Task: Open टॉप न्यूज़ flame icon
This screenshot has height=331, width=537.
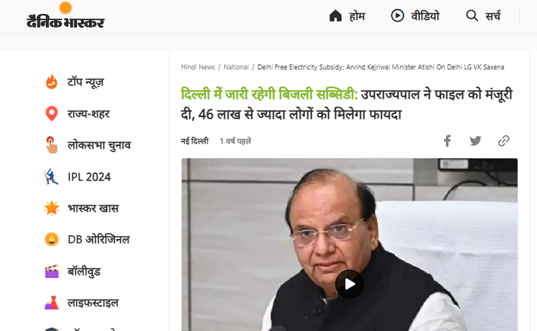Action: (52, 82)
